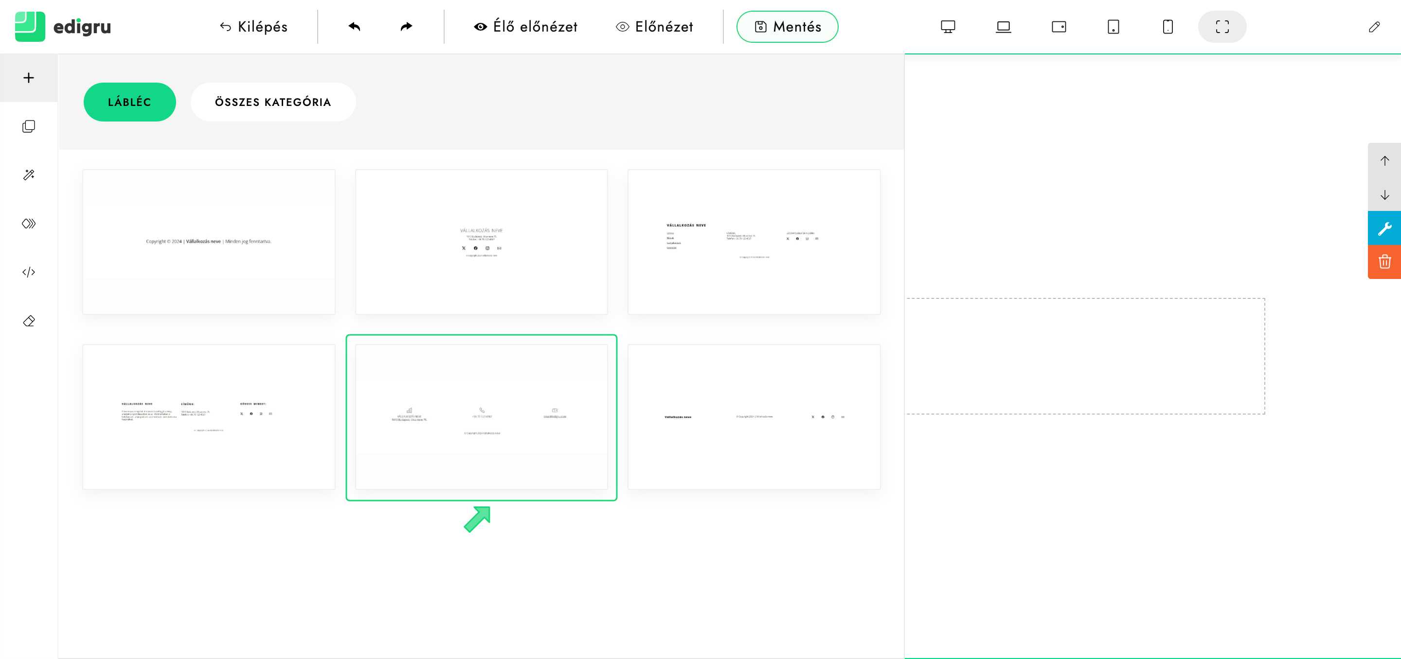Switch to laptop view icon
The height and width of the screenshot is (659, 1401).
[1004, 27]
